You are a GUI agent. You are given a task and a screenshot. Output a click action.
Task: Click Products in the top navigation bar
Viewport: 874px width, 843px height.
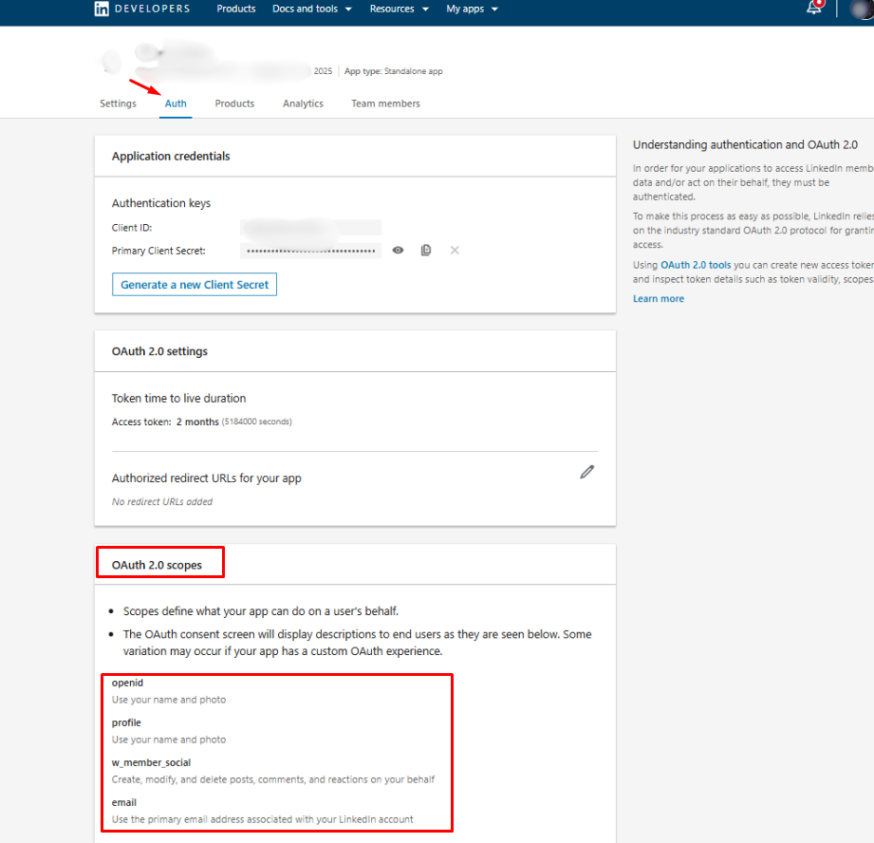click(x=235, y=9)
